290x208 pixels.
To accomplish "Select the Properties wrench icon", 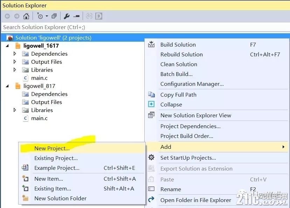I will 67,16.
